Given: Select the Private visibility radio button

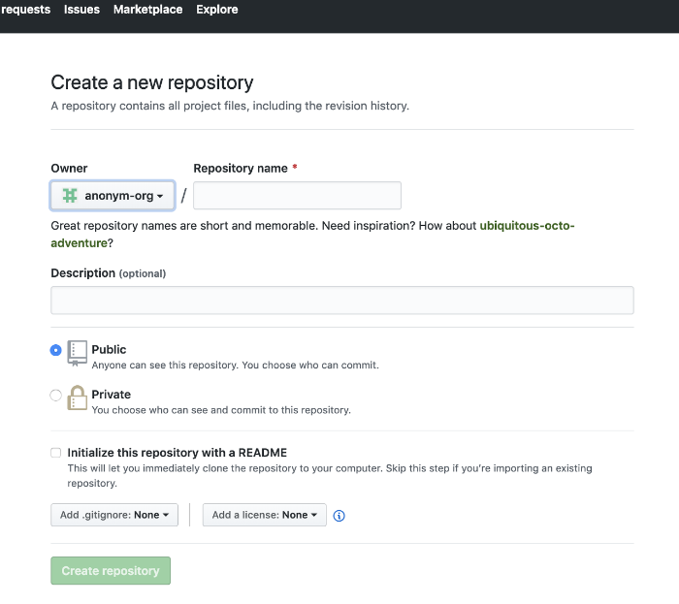Looking at the screenshot, I should click(x=56, y=395).
